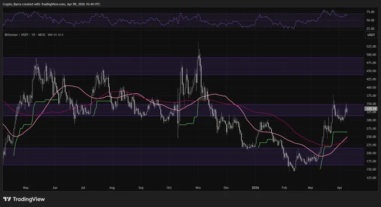Click the 175.00 price axis label
This screenshot has height=207, width=381.
click(371, 161)
